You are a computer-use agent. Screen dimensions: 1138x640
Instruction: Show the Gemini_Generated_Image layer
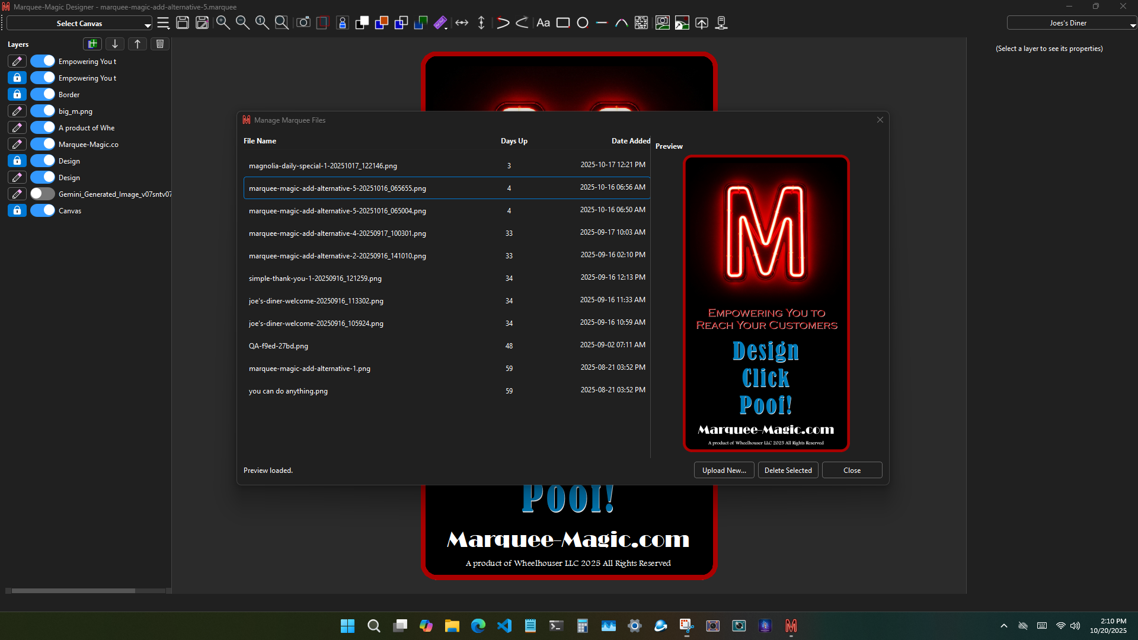tap(43, 194)
